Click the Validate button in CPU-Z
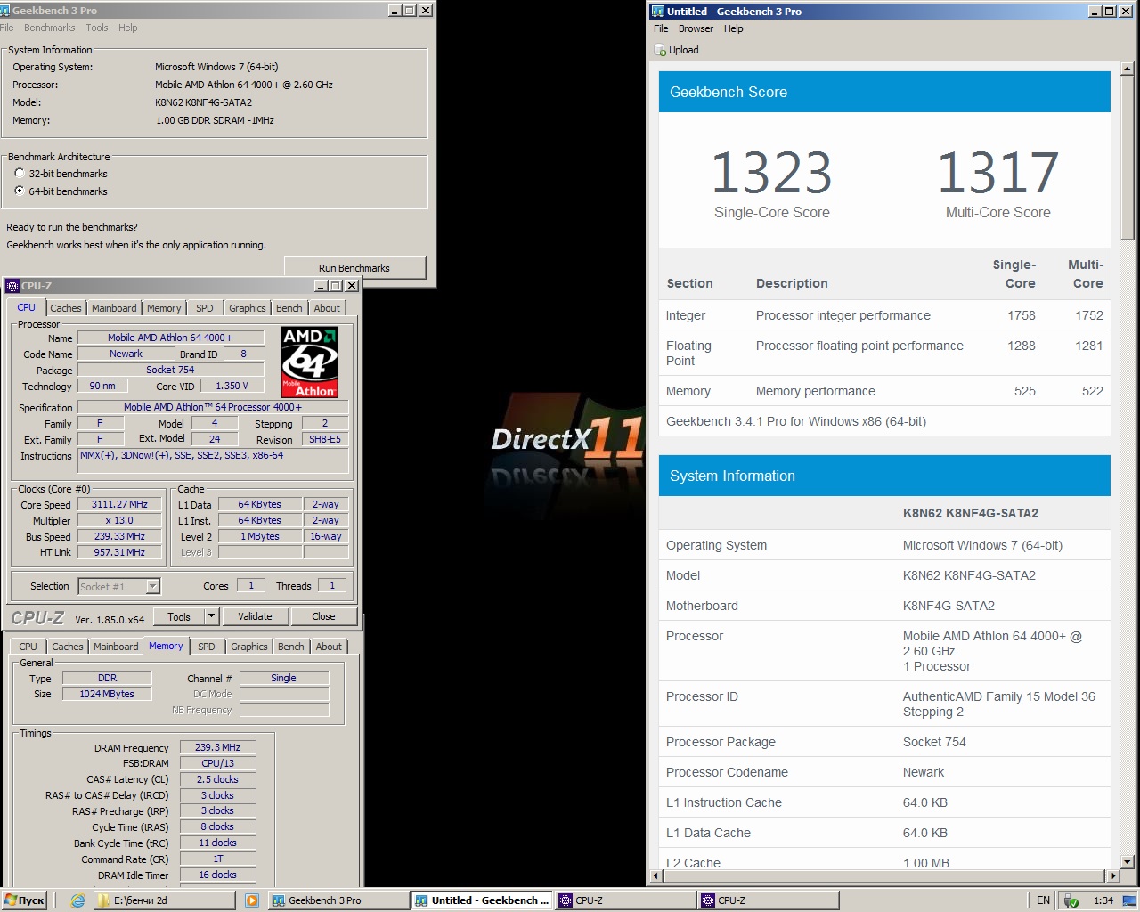 (255, 616)
